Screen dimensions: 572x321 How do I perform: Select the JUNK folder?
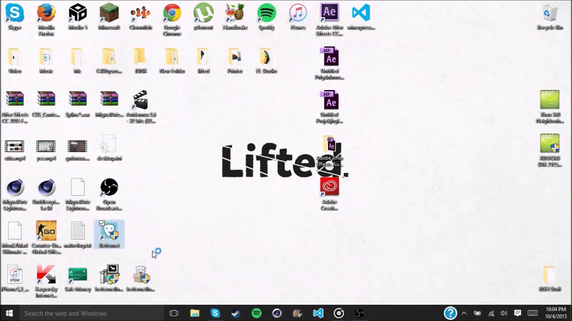point(140,61)
